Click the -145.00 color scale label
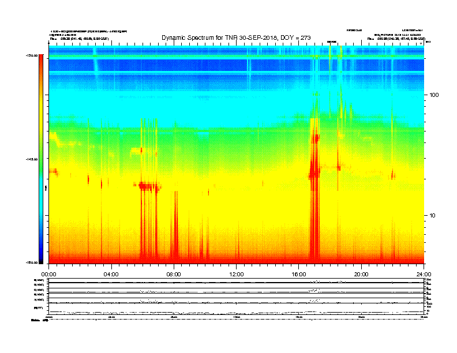This screenshot has width=457, height=353. [x=32, y=159]
